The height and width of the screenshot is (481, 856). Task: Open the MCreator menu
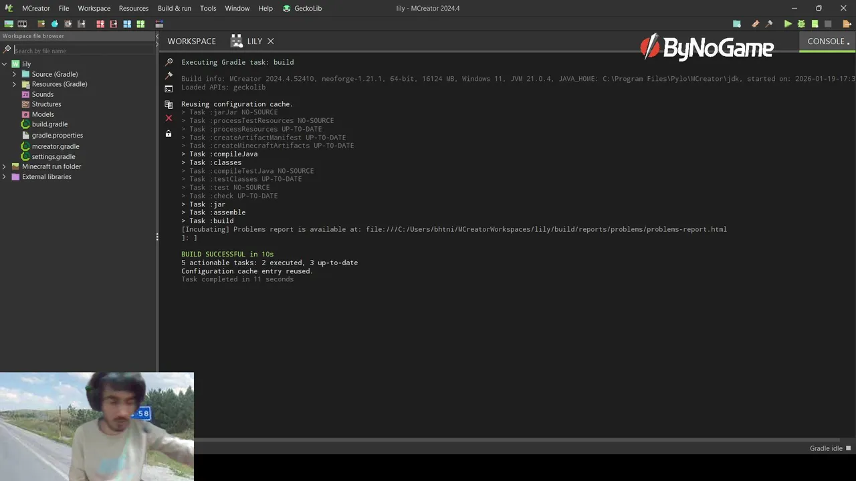click(x=35, y=8)
